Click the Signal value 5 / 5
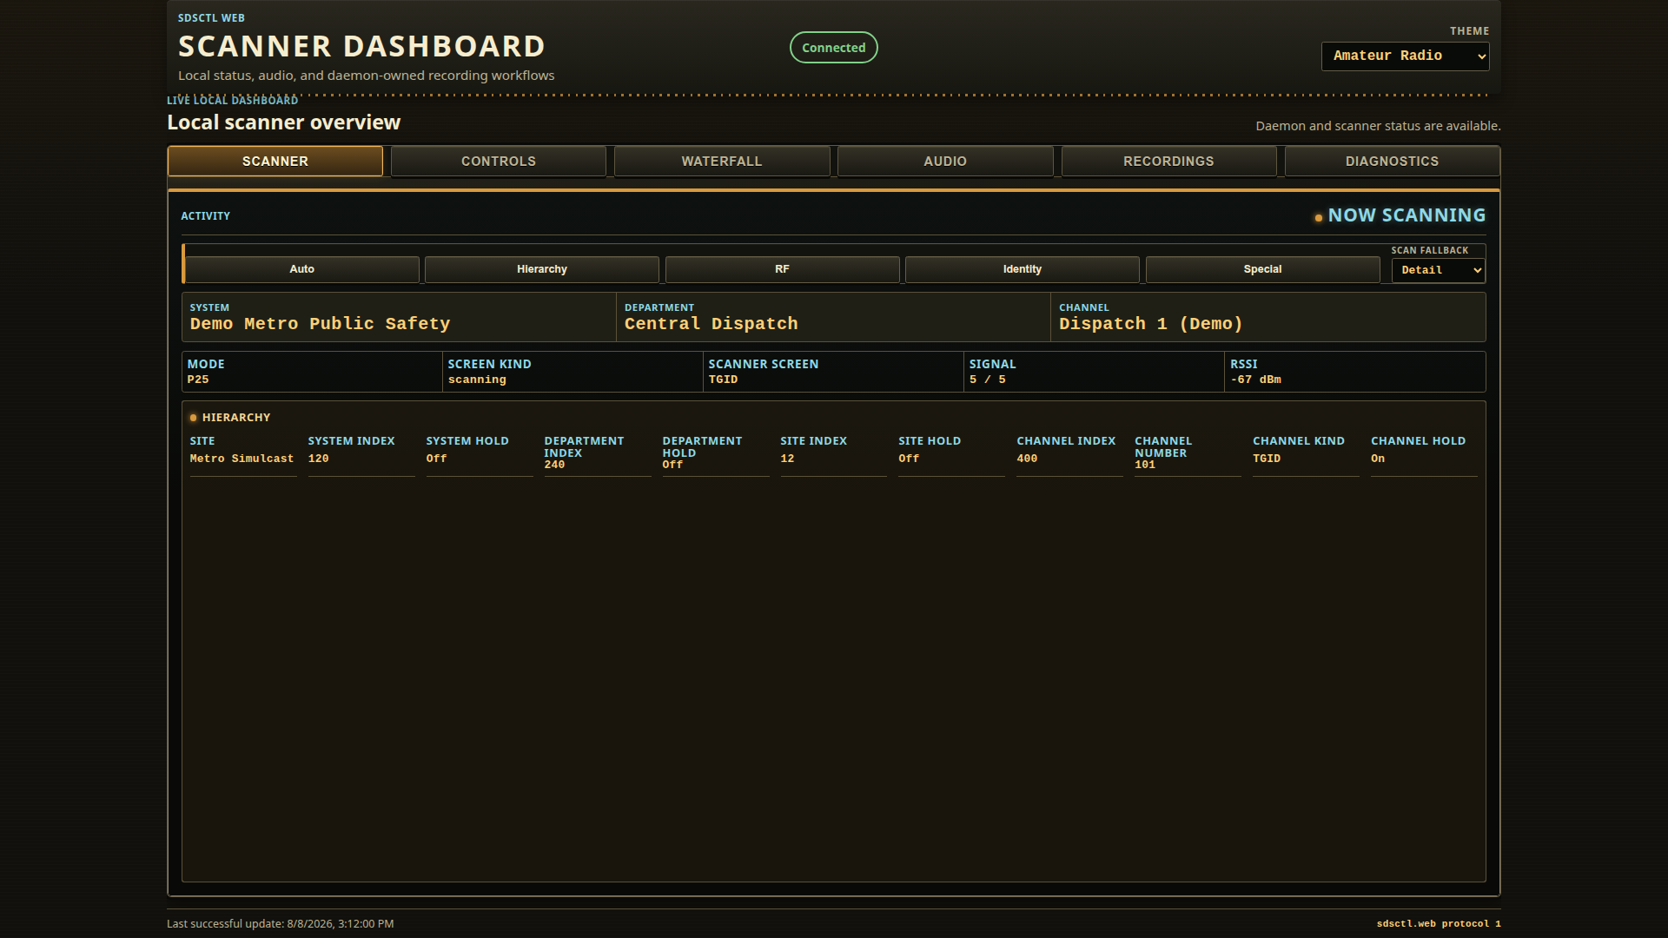The image size is (1668, 938). (988, 380)
